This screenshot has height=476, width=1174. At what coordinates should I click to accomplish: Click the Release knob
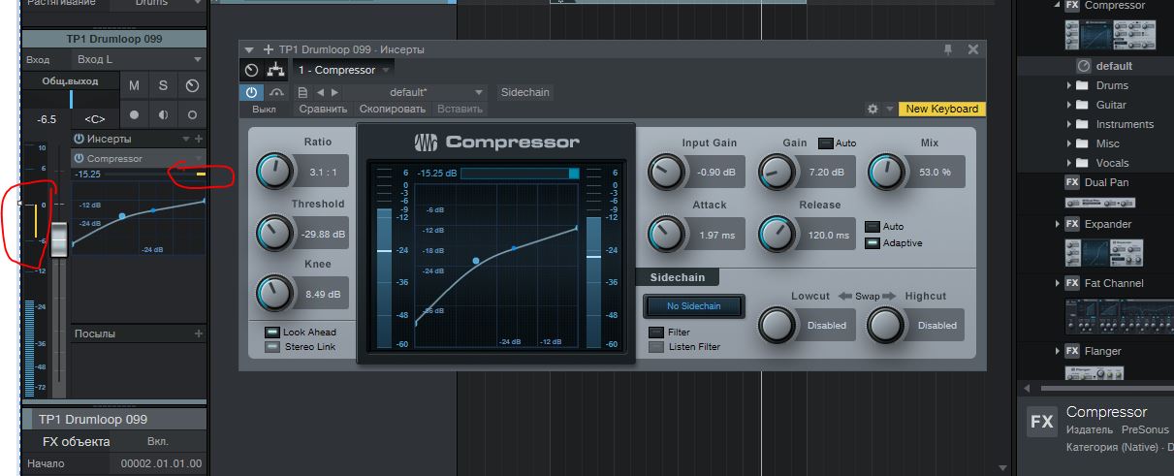pyautogui.click(x=777, y=235)
